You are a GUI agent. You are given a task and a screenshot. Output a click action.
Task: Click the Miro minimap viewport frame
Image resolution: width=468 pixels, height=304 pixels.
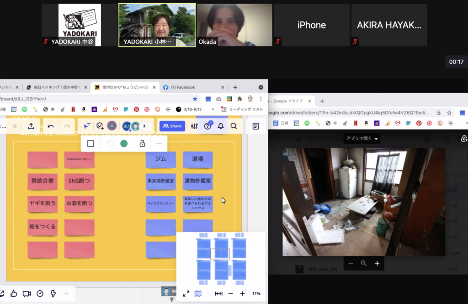(x=220, y=254)
